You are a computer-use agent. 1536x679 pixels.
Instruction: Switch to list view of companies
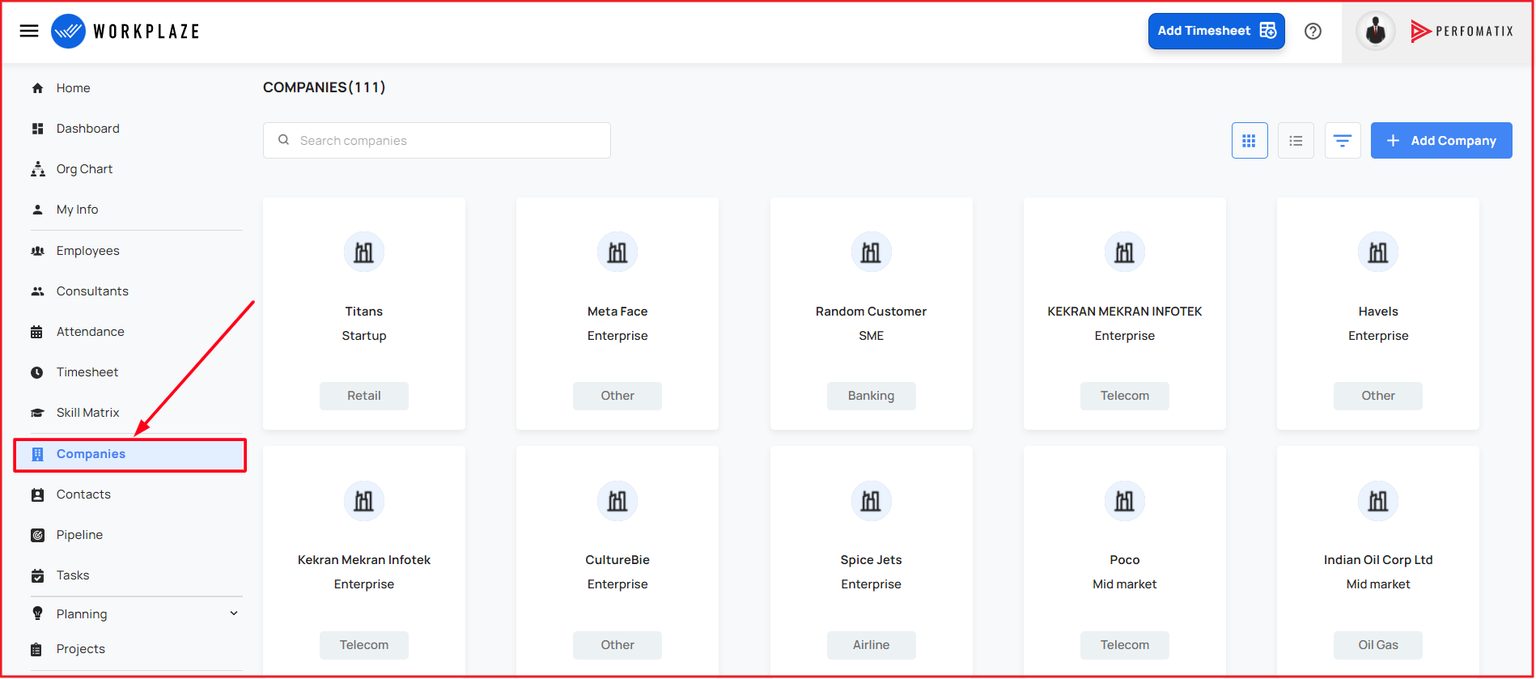1296,141
